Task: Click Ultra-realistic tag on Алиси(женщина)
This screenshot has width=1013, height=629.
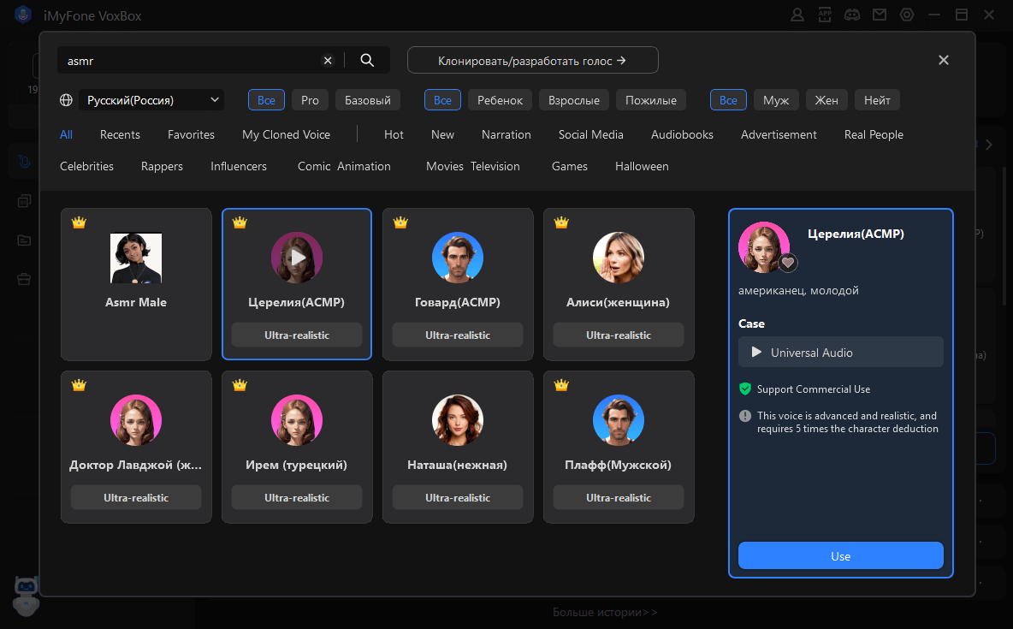Action: click(x=619, y=335)
